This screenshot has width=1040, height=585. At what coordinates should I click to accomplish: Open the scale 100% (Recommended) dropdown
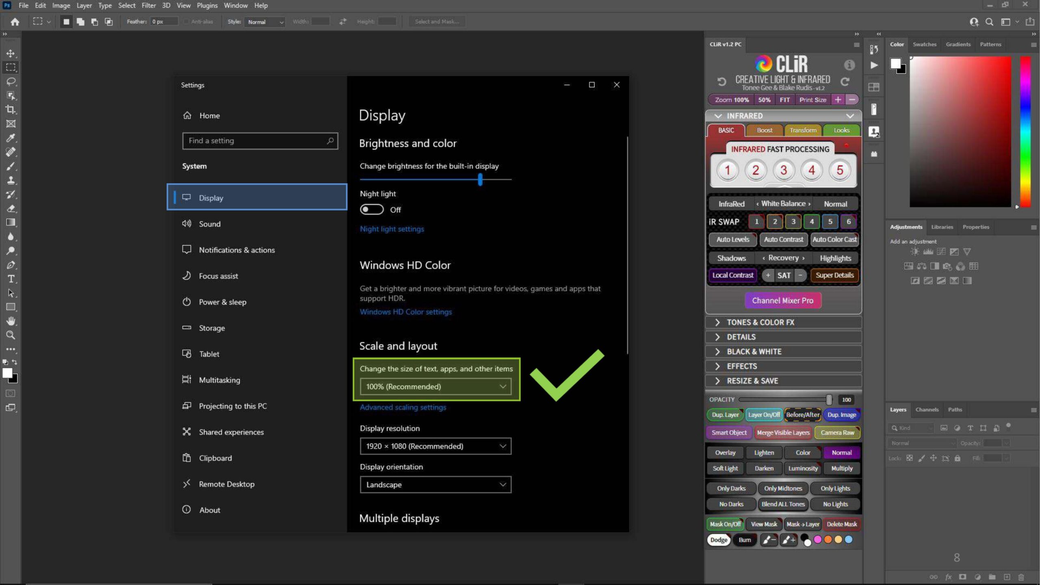point(435,386)
